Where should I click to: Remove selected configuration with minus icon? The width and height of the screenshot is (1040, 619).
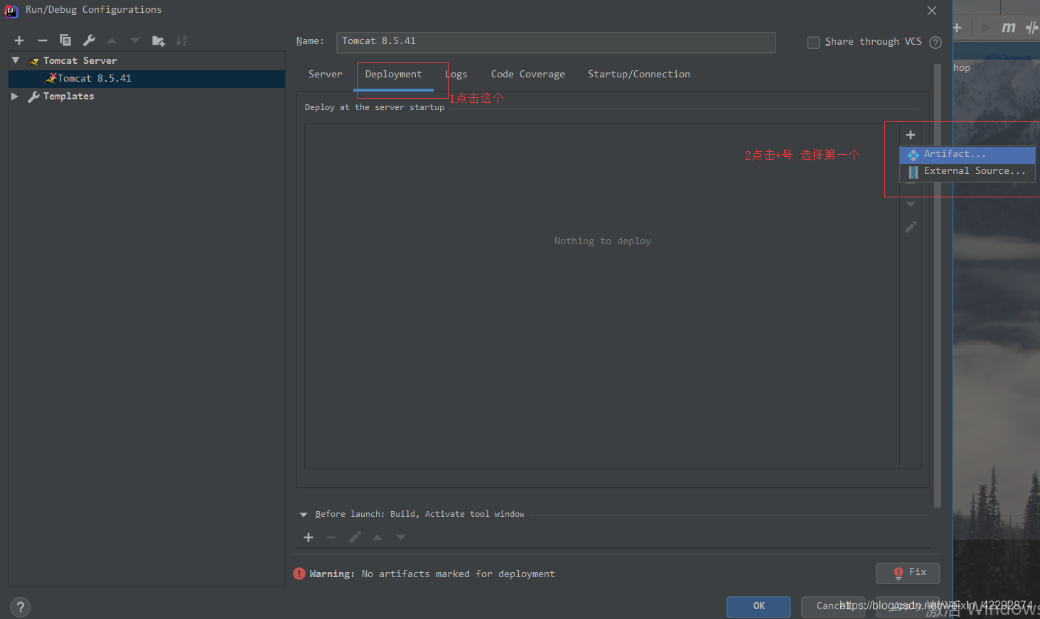(x=43, y=40)
